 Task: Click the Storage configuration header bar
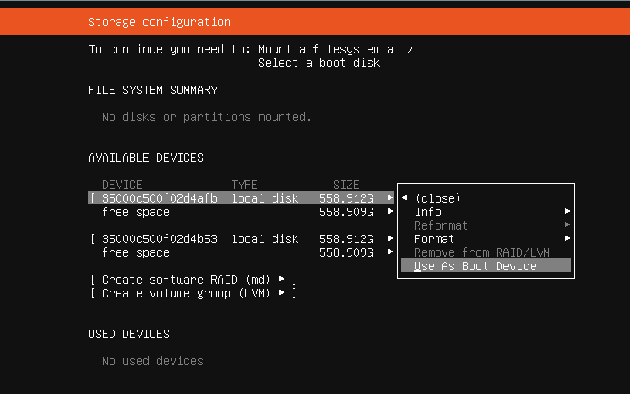click(x=315, y=22)
